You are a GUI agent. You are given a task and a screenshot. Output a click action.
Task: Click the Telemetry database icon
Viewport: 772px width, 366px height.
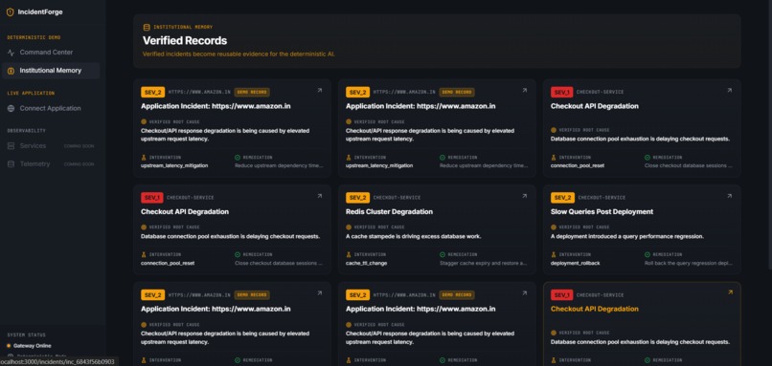point(11,164)
